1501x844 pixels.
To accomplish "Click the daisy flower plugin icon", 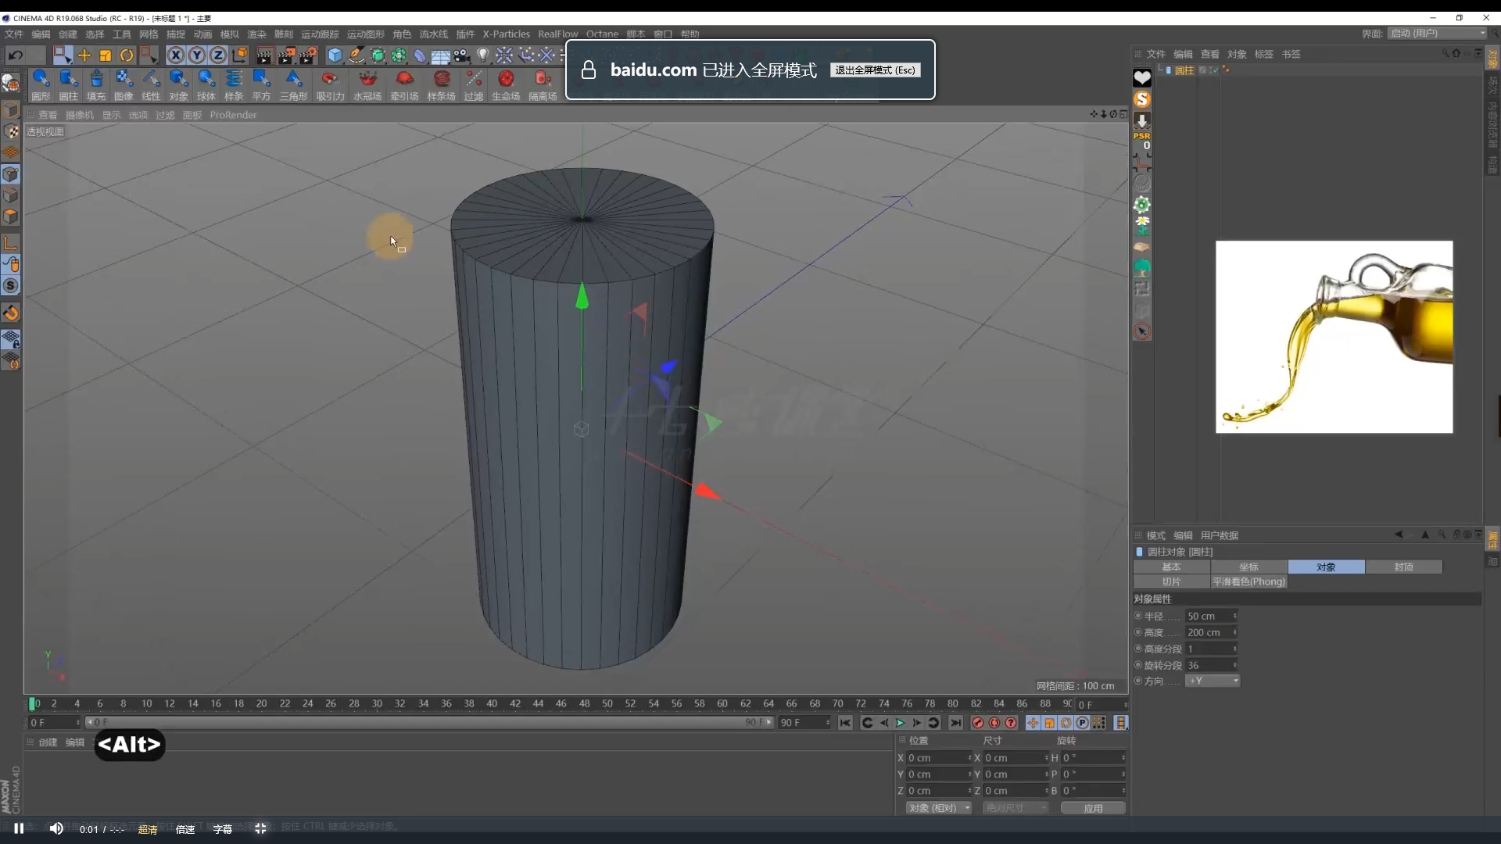I will (1142, 225).
